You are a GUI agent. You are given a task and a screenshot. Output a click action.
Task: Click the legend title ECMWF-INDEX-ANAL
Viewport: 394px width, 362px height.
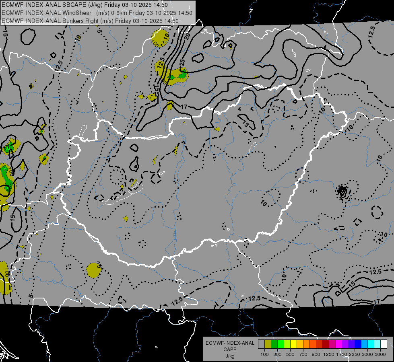[230, 343]
